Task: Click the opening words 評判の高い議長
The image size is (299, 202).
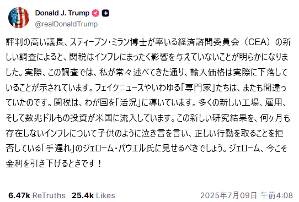Action: [35, 42]
